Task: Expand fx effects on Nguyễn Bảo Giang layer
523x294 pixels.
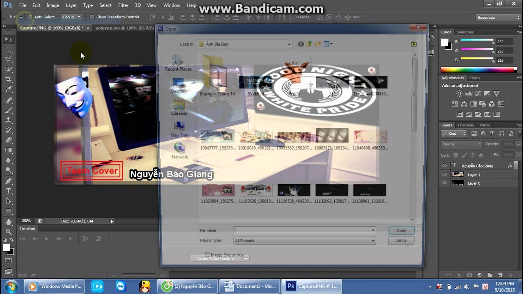Action: pos(516,165)
